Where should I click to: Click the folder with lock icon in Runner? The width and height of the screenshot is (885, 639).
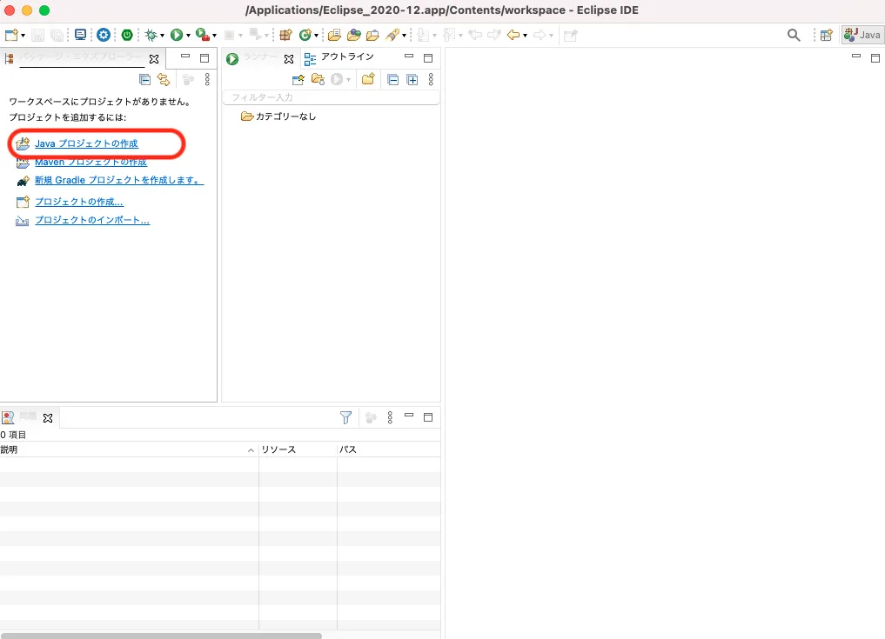[318, 79]
